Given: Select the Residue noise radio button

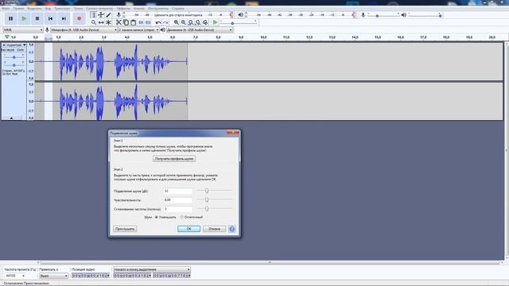Looking at the screenshot, I should (x=182, y=217).
